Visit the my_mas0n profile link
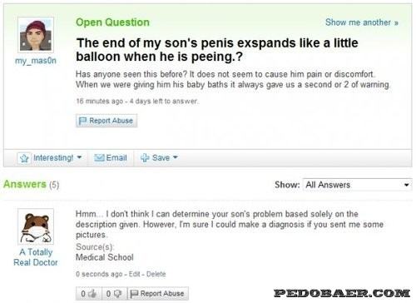Screen dimensions: 416x303 click(36, 61)
